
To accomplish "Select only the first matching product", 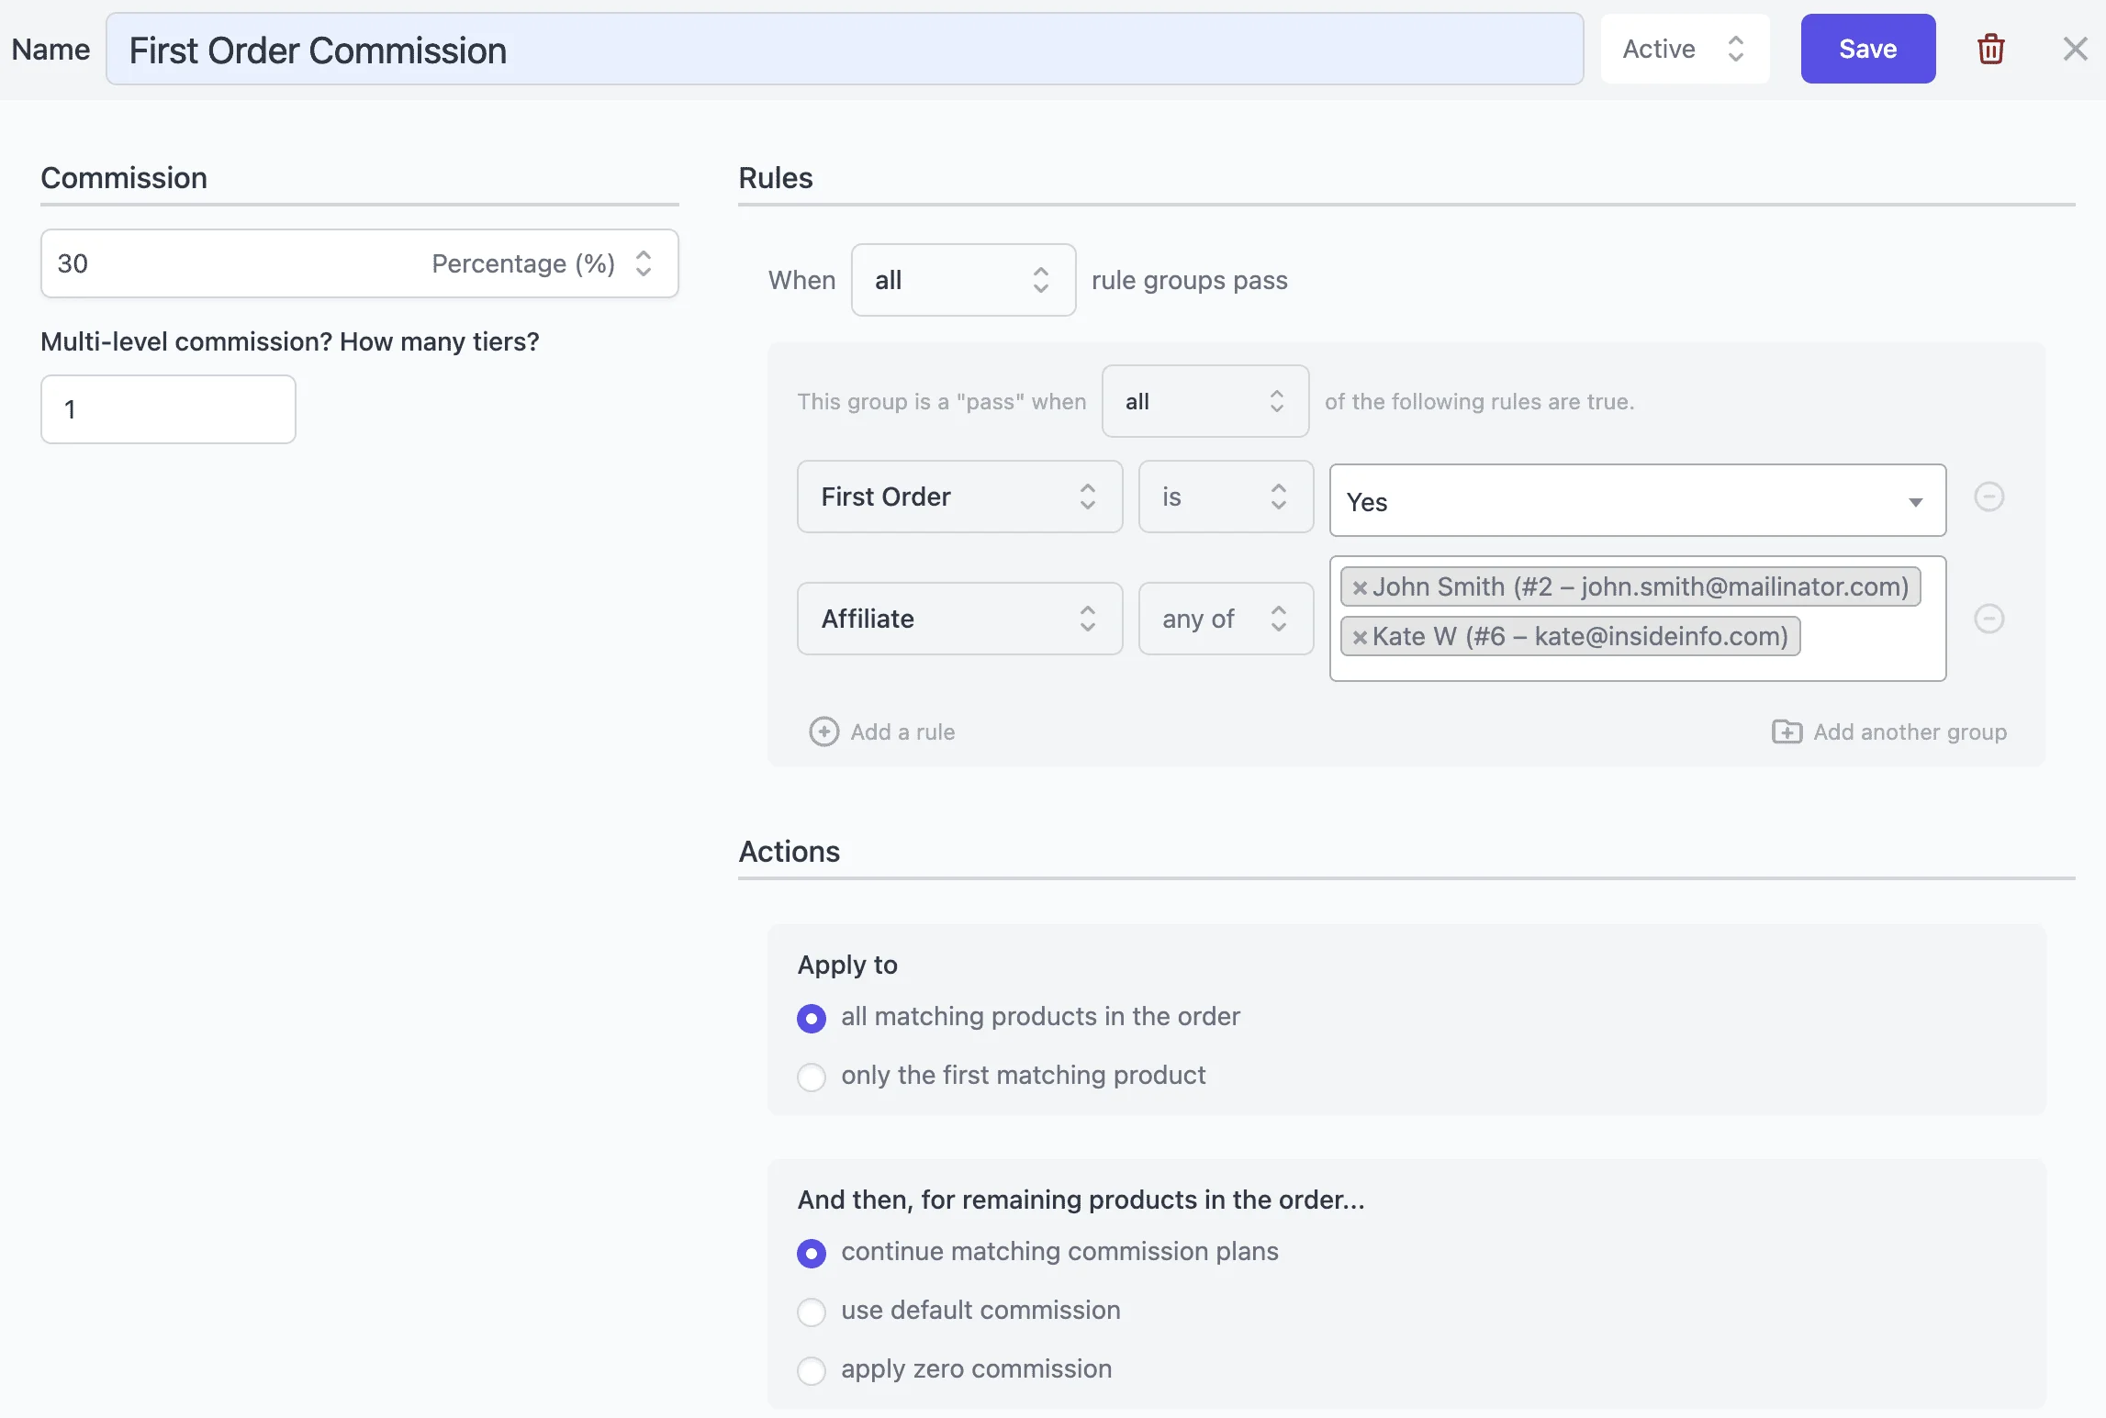I will pos(812,1077).
